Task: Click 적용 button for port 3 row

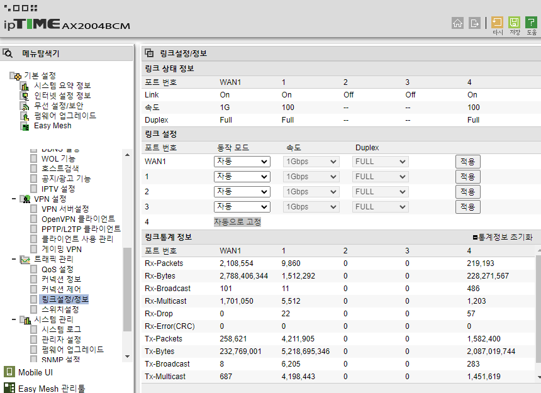Action: [468, 207]
